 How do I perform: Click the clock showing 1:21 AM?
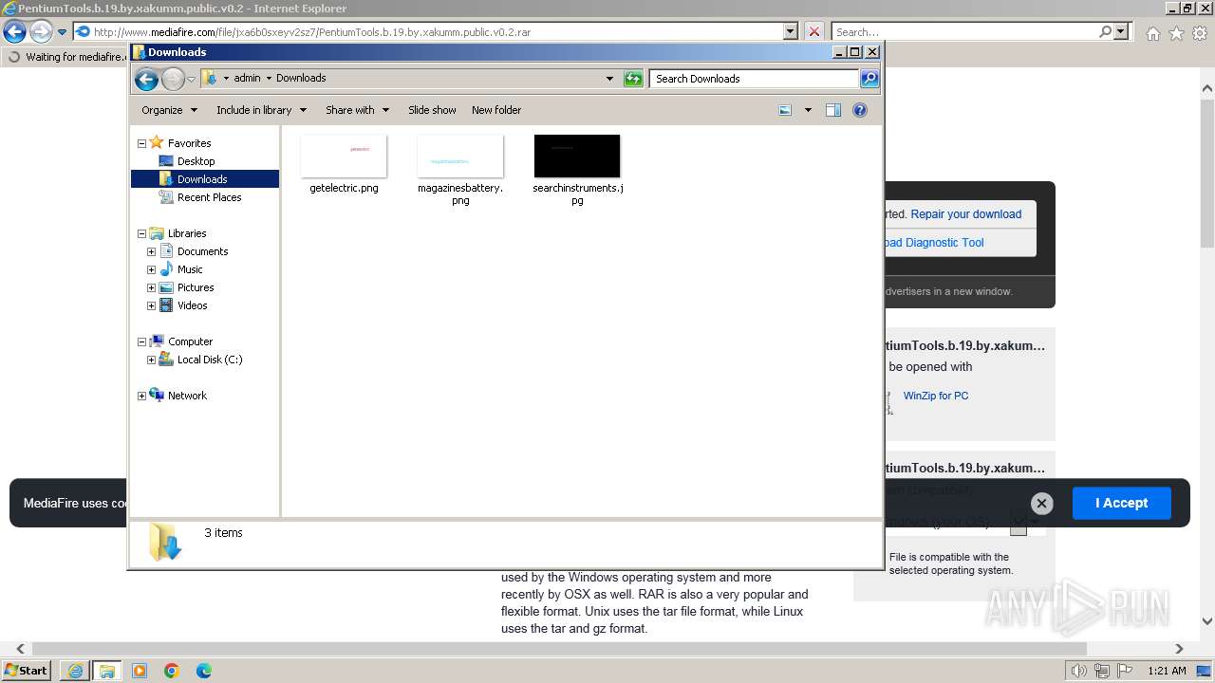1167,671
